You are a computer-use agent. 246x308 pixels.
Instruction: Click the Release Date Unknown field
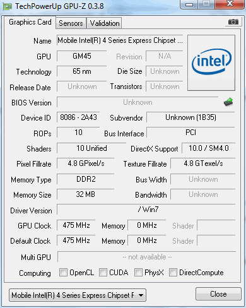82,86
